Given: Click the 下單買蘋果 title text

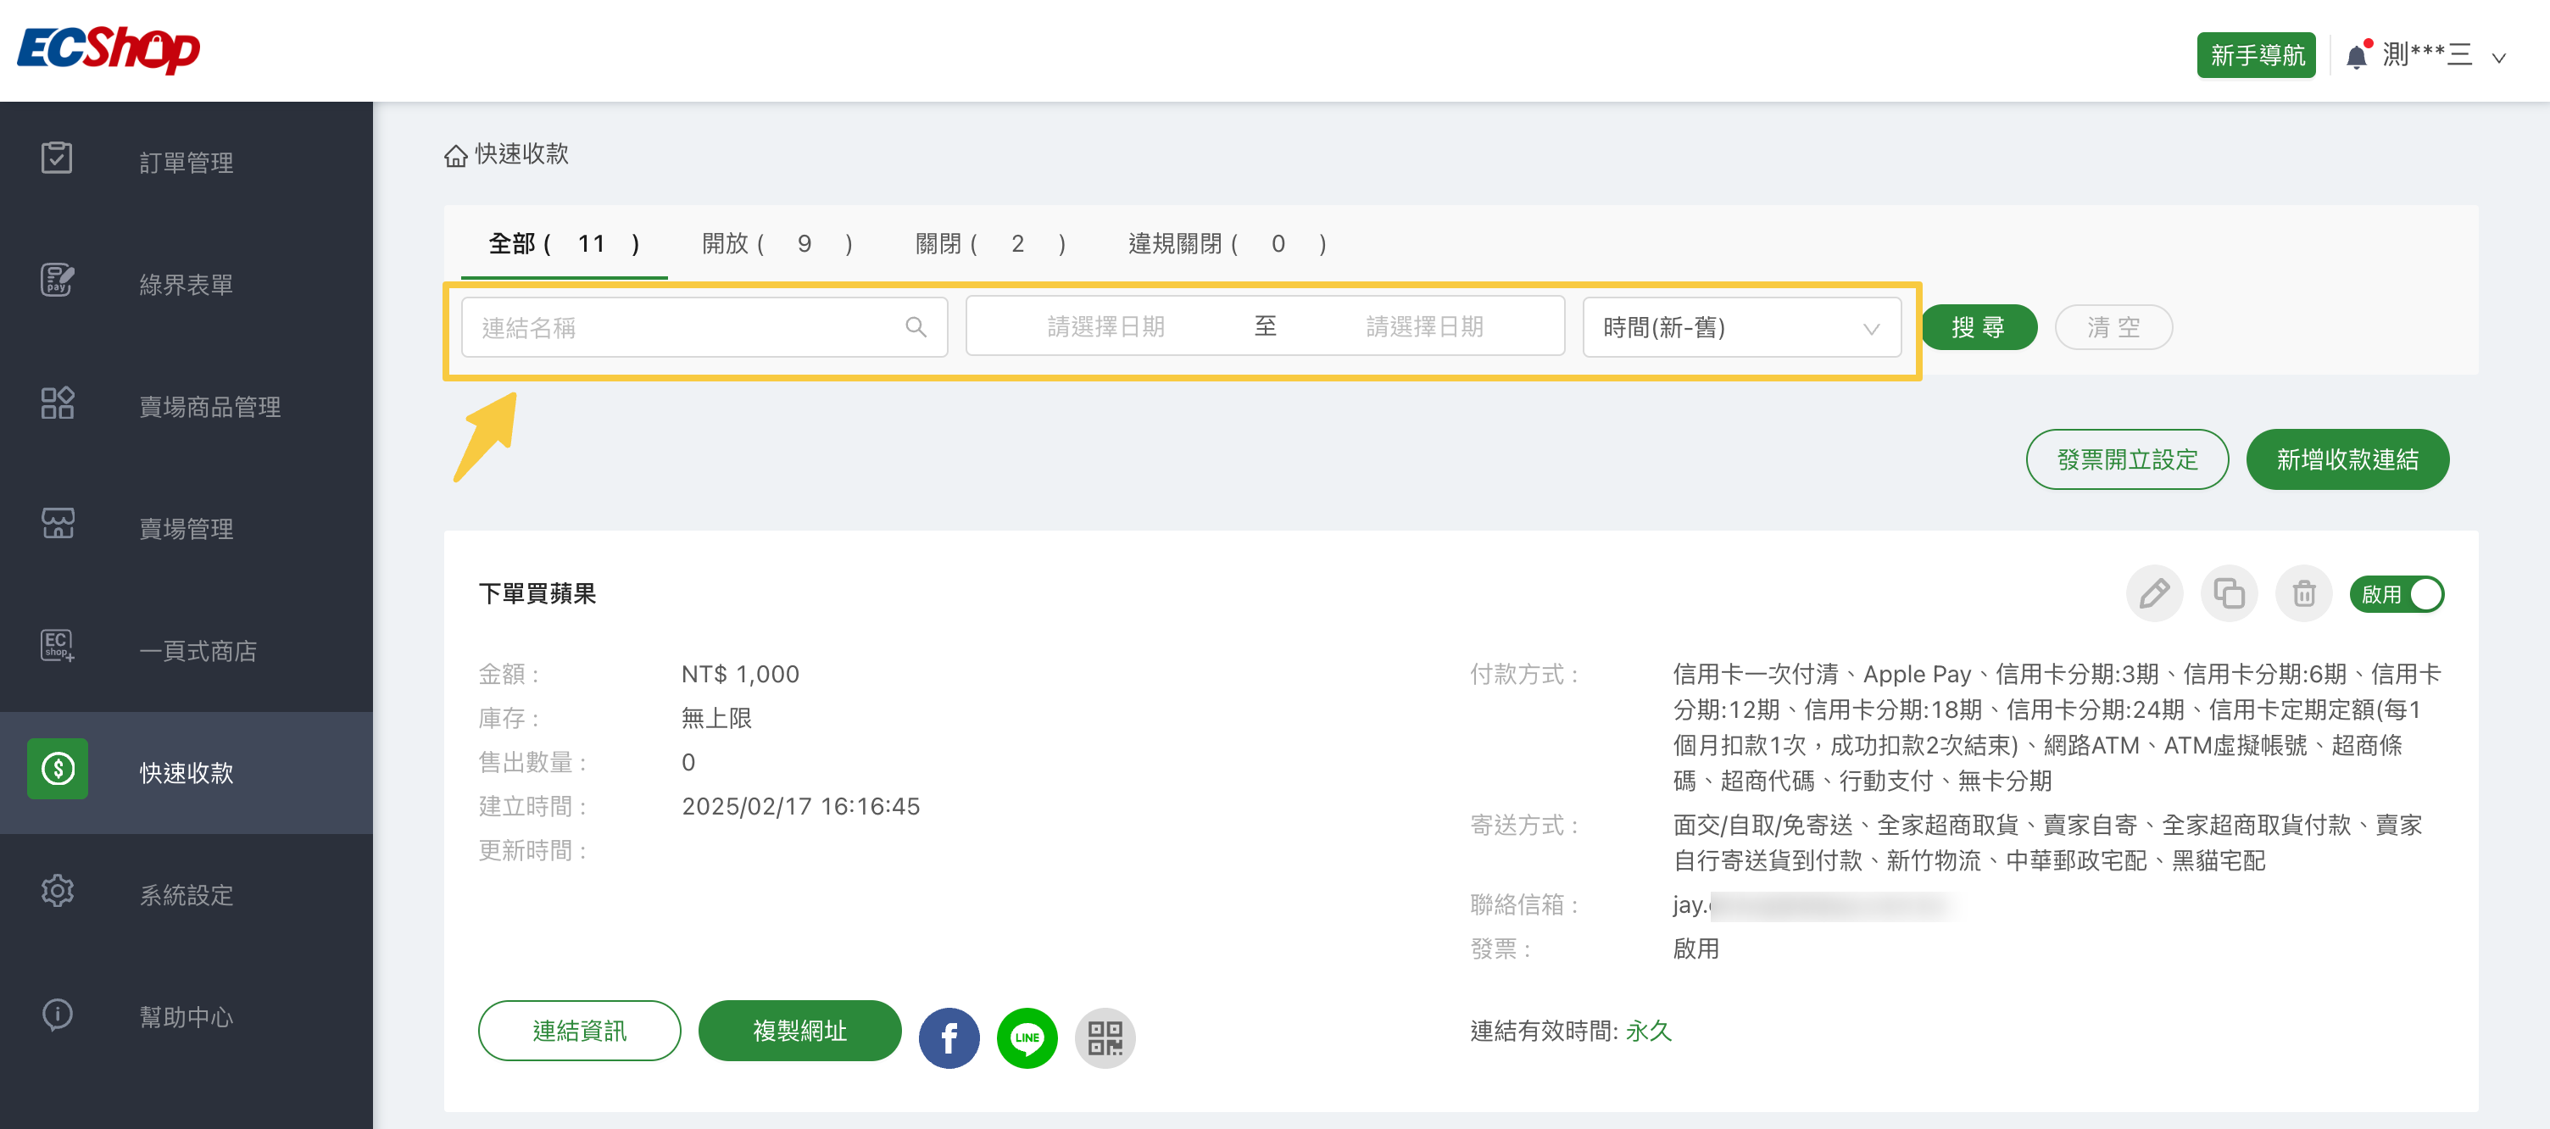Looking at the screenshot, I should [537, 595].
